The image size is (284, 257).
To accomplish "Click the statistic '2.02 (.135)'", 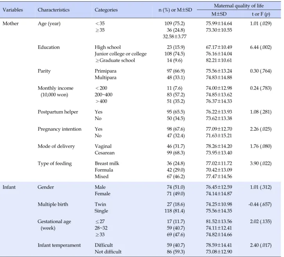I will tap(261, 221).
